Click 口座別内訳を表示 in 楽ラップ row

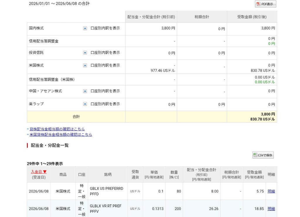tap(105, 104)
